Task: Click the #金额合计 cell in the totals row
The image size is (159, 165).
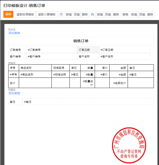Action: (x=119, y=83)
